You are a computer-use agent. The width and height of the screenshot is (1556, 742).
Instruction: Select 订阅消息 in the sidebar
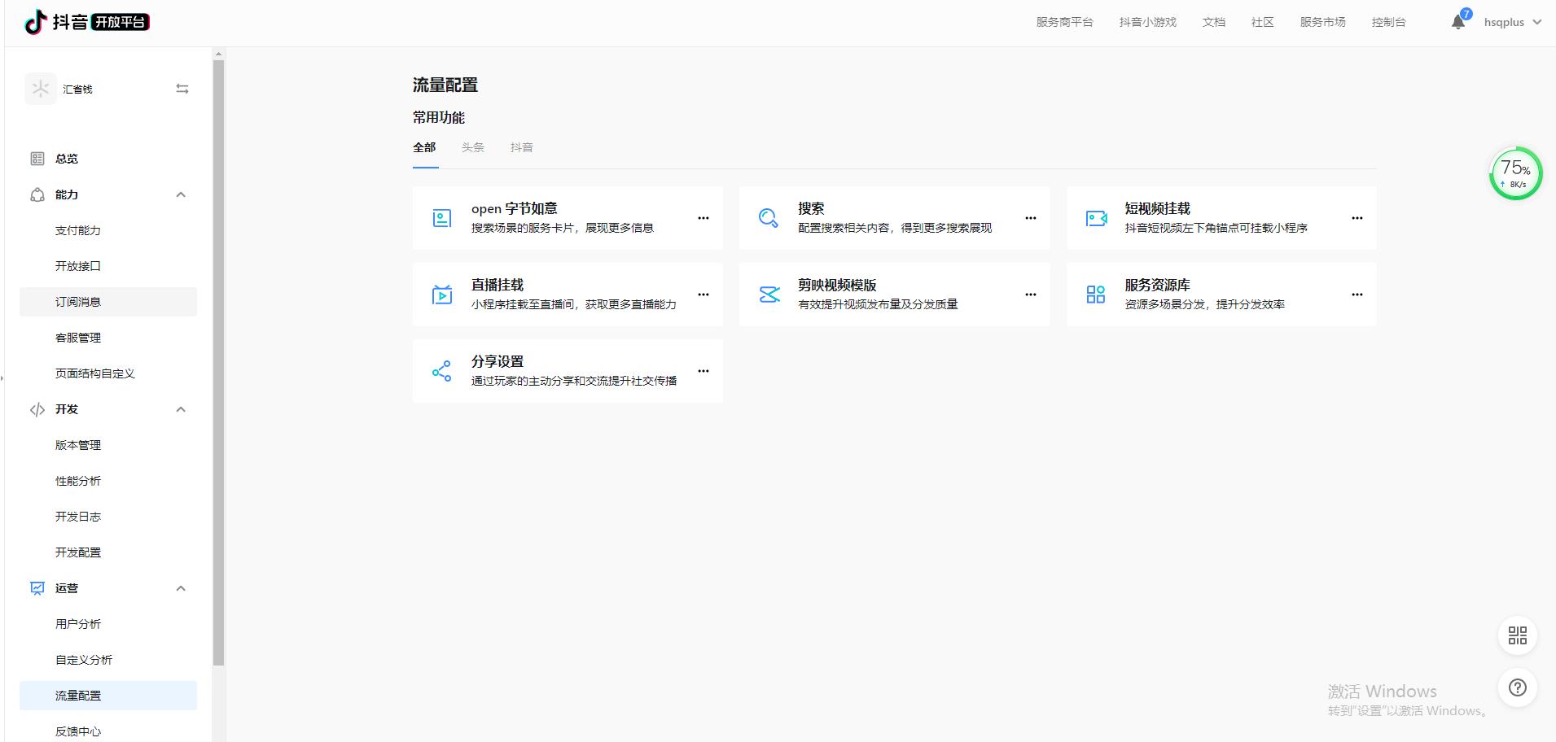point(78,302)
